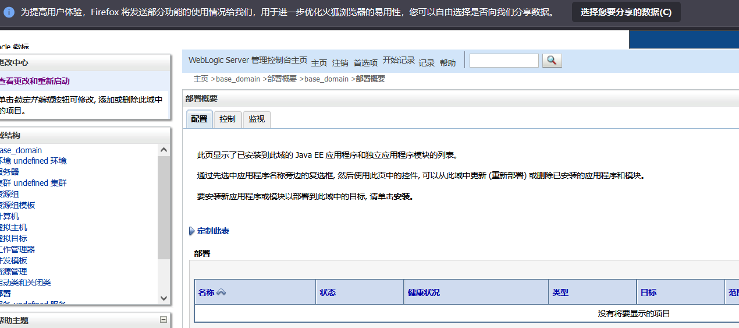Collapse the help topics panel icon
The image size is (739, 328).
point(164,319)
